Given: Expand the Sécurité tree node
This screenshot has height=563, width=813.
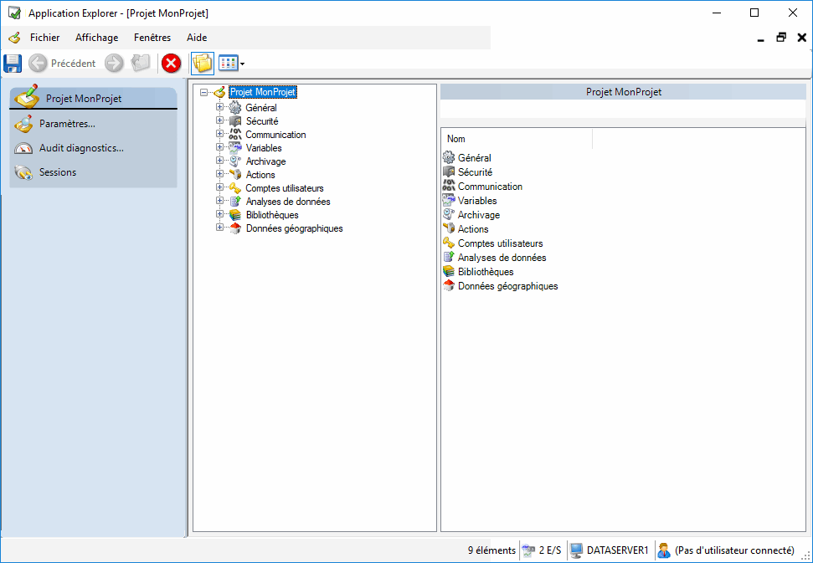Looking at the screenshot, I should pyautogui.click(x=220, y=120).
